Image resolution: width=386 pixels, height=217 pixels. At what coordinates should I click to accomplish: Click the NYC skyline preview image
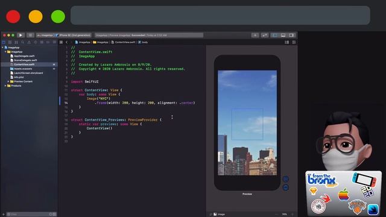(x=247, y=122)
